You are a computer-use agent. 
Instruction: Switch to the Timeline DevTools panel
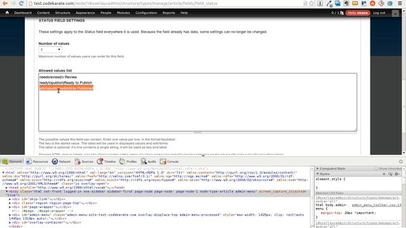[x=107, y=161]
